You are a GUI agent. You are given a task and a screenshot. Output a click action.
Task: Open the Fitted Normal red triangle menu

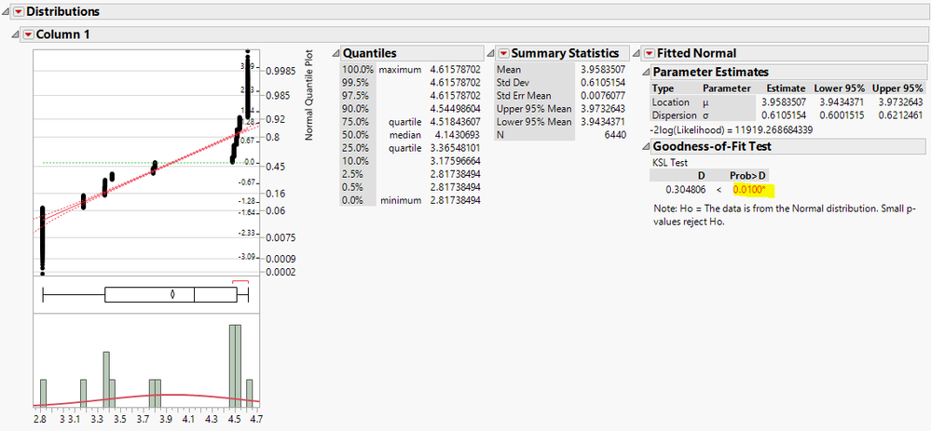pos(650,53)
